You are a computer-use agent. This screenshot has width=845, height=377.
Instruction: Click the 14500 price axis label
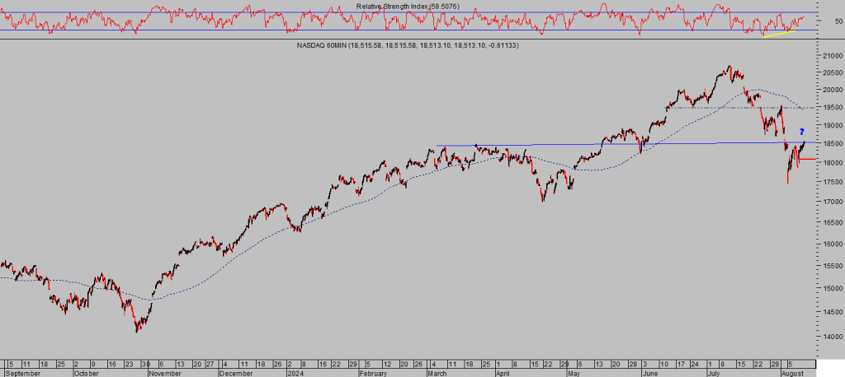(831, 312)
